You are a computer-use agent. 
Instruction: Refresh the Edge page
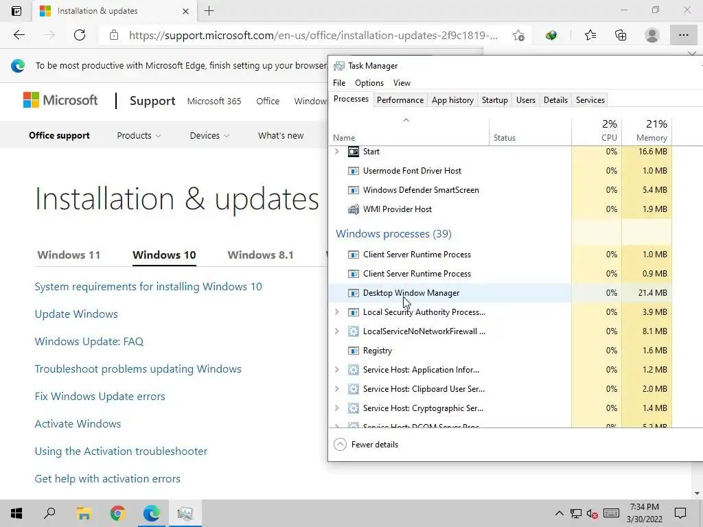[80, 35]
